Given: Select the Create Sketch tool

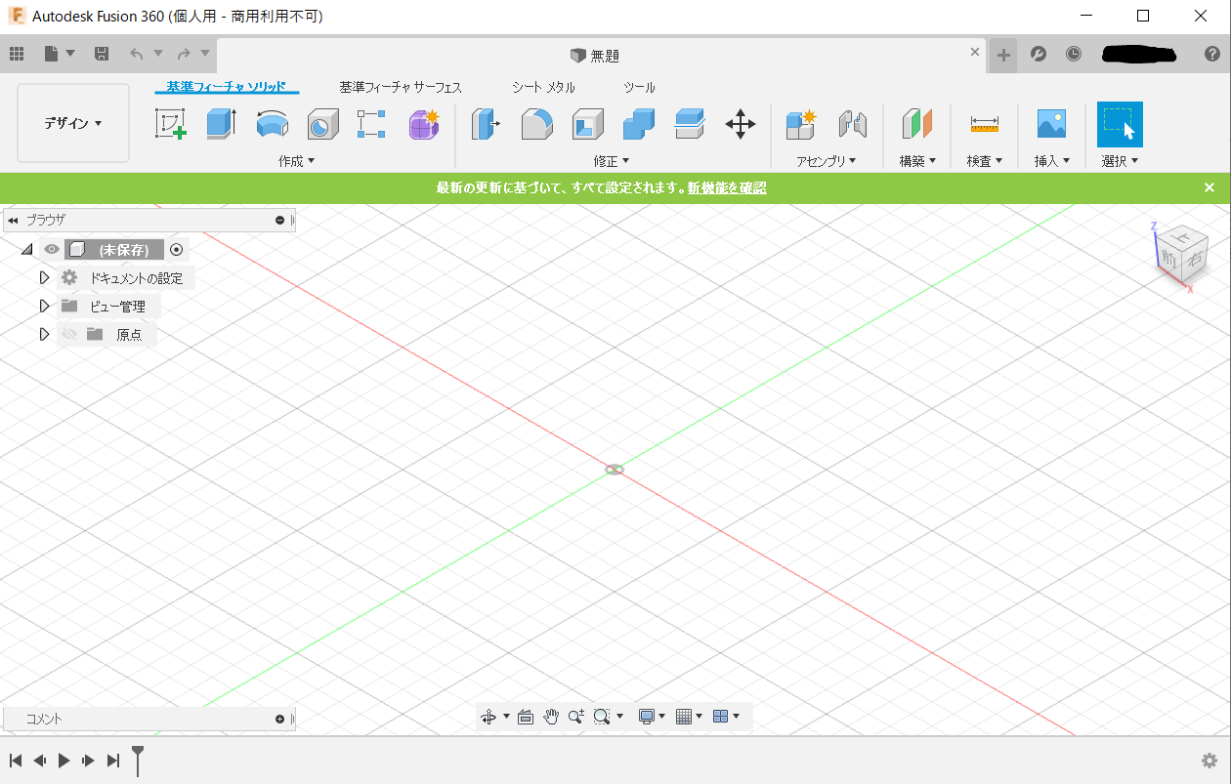Looking at the screenshot, I should point(171,124).
